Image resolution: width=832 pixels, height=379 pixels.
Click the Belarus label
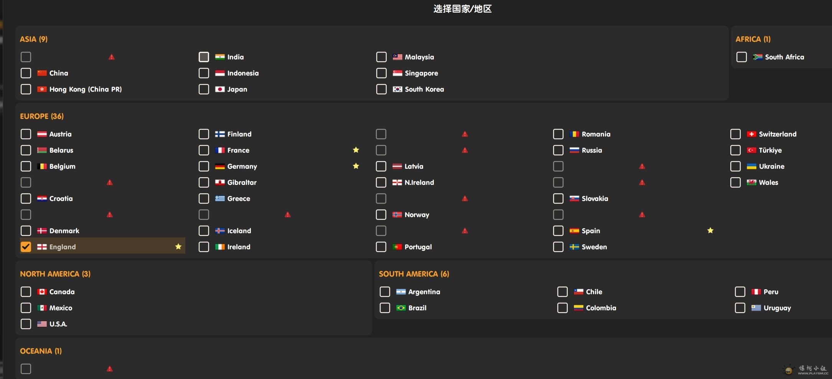coord(61,150)
